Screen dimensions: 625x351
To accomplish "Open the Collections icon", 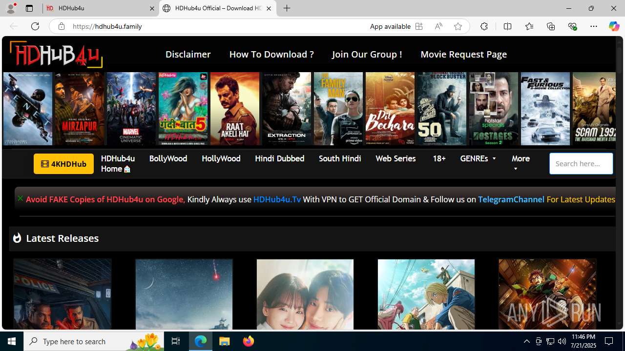I will point(551,26).
